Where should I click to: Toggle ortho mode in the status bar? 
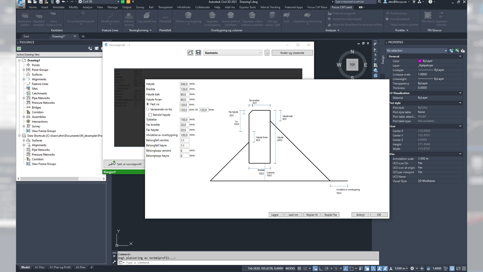(x=321, y=268)
